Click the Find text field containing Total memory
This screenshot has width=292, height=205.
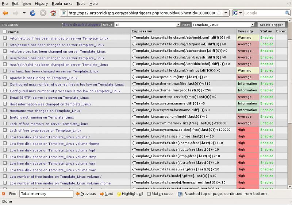[x=46, y=194]
